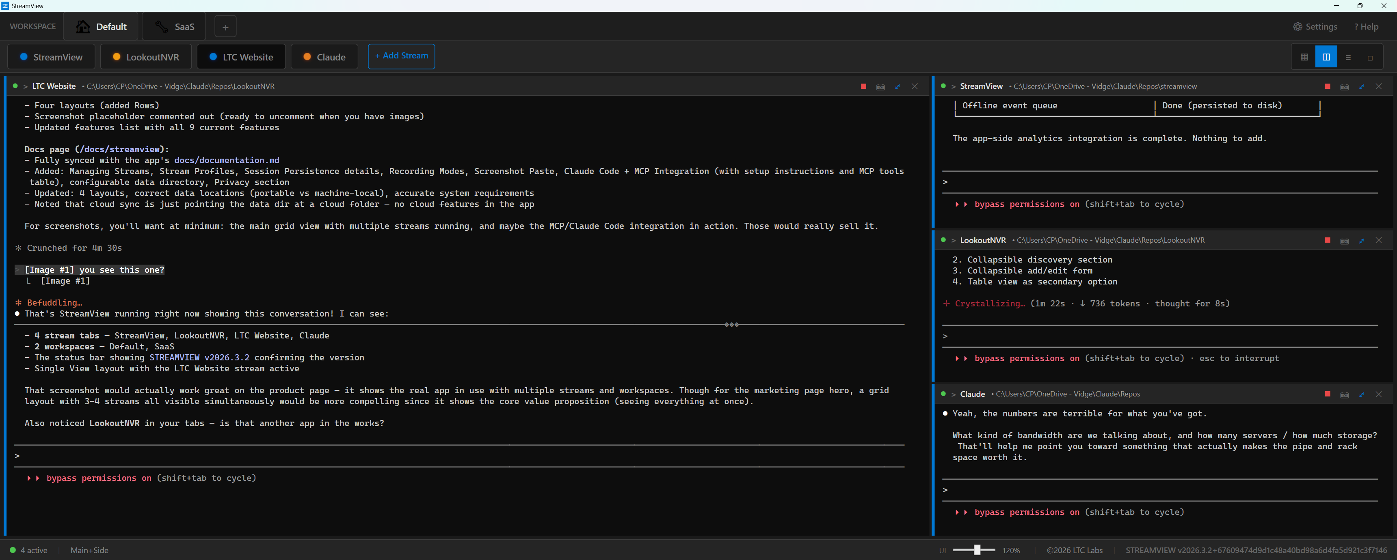Click the + Add Stream button

point(401,56)
